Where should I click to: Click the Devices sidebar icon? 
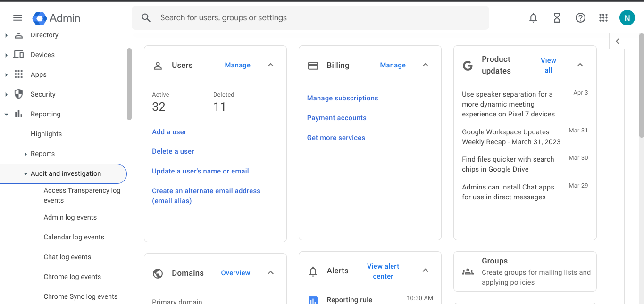18,55
